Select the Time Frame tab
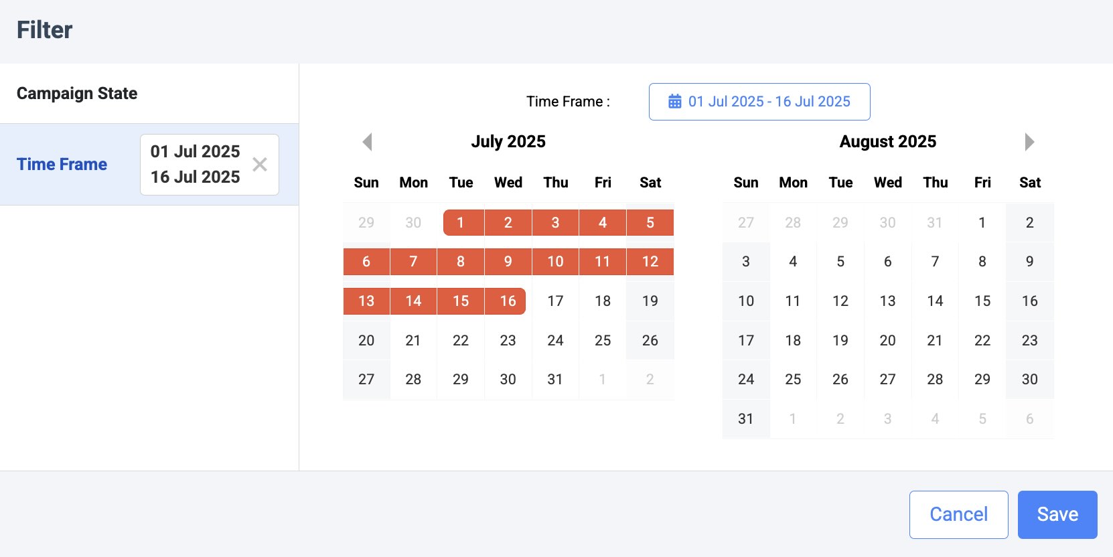The image size is (1113, 557). [x=62, y=165]
